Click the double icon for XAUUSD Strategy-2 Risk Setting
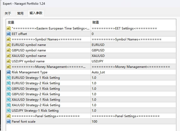Image resolution: width=180 pixels, height=131 pixels. [9, 105]
